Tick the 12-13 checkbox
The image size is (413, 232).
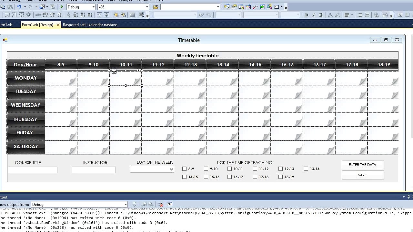click(281, 169)
